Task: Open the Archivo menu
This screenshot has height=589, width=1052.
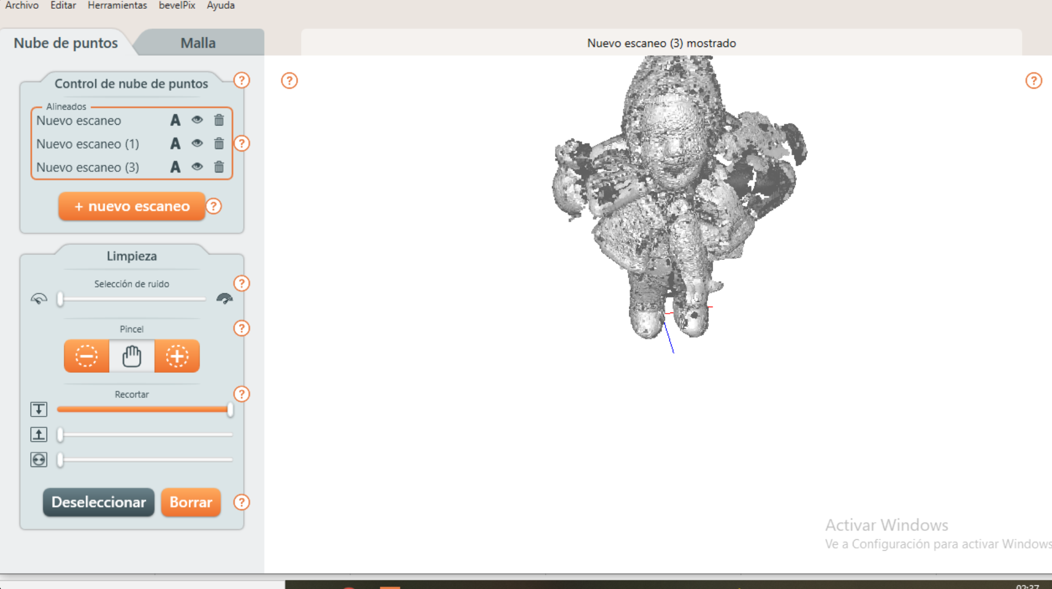Action: pyautogui.click(x=22, y=5)
